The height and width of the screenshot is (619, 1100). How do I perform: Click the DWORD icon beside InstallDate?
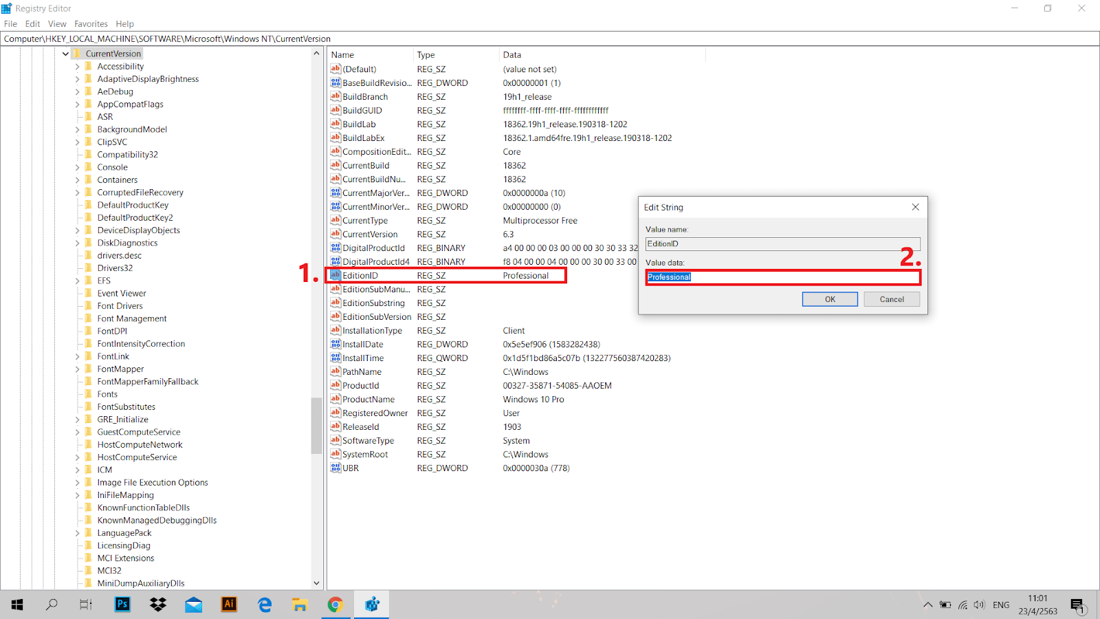click(335, 344)
